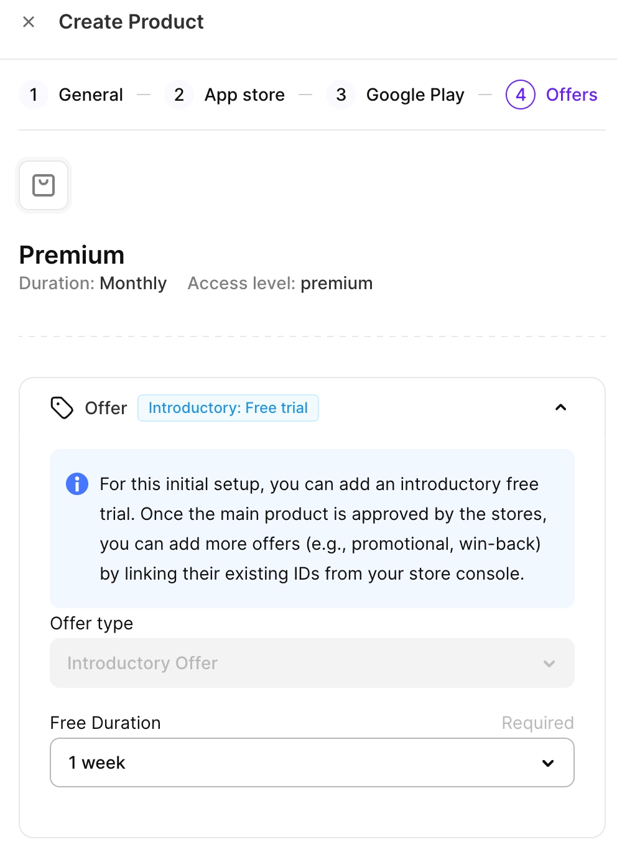Image resolution: width=617 pixels, height=857 pixels.
Task: Collapse the Offer section chevron
Action: 560,407
